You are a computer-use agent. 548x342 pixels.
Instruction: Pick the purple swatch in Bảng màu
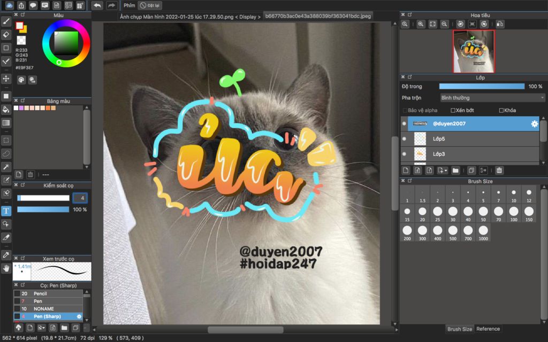pyautogui.click(x=21, y=108)
